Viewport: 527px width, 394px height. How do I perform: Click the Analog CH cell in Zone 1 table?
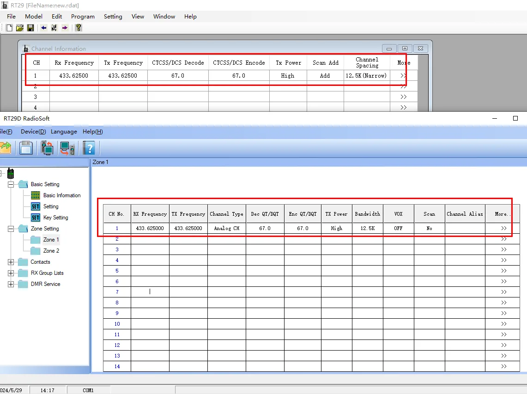pyautogui.click(x=227, y=228)
